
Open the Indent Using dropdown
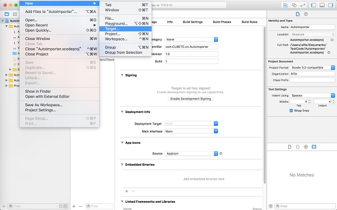(x=312, y=95)
